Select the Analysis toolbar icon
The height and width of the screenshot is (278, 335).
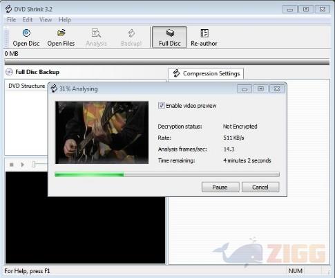pos(96,33)
